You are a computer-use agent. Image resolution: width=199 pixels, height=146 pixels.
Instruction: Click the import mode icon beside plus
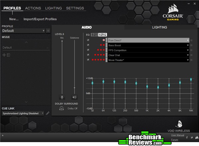9,55
